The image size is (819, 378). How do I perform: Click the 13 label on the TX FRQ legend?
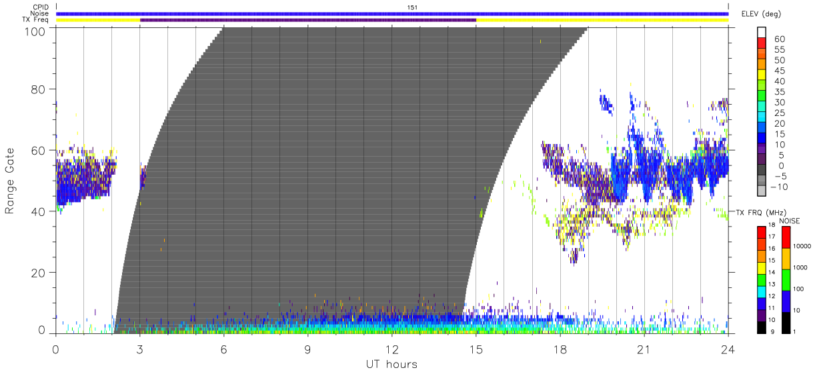[773, 285]
